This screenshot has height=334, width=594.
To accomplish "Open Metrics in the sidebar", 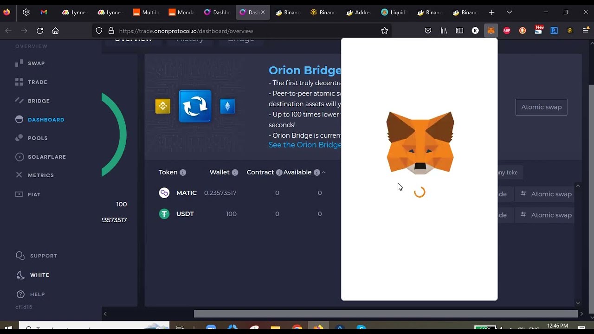I will [35, 175].
